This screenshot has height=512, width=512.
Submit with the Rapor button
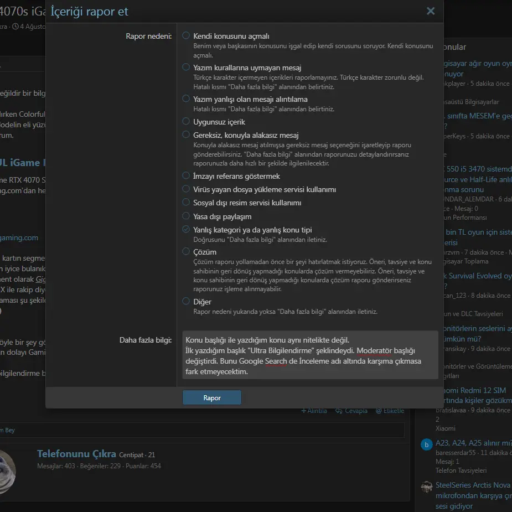[x=212, y=398]
